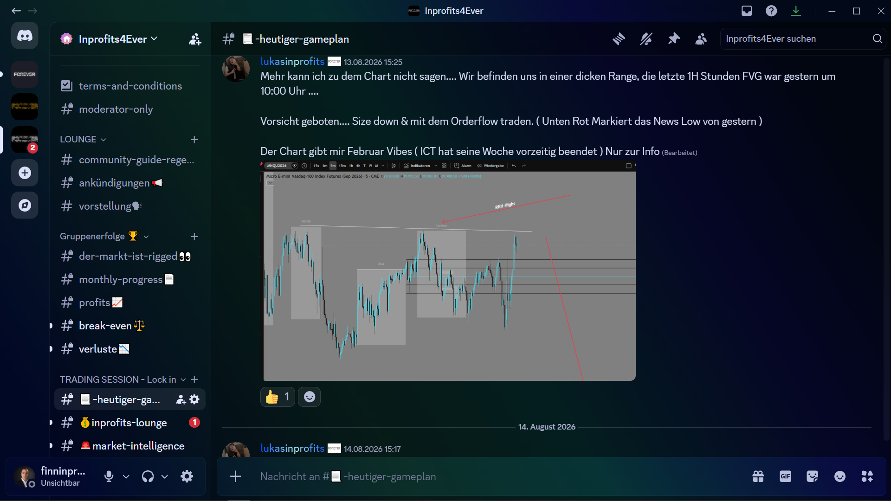Open the help question mark icon

tap(771, 11)
